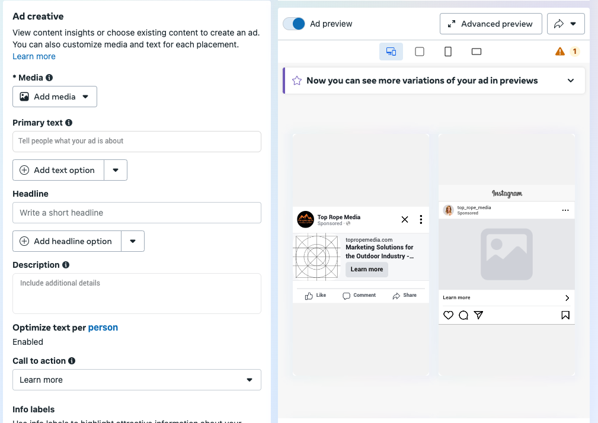
Task: Click the Add media image icon
Action: (24, 97)
